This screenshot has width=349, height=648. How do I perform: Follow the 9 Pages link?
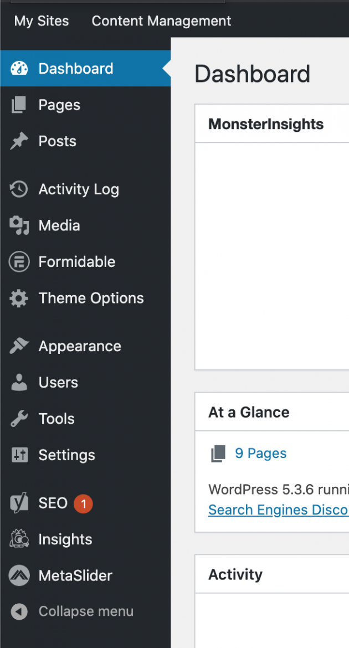click(260, 453)
